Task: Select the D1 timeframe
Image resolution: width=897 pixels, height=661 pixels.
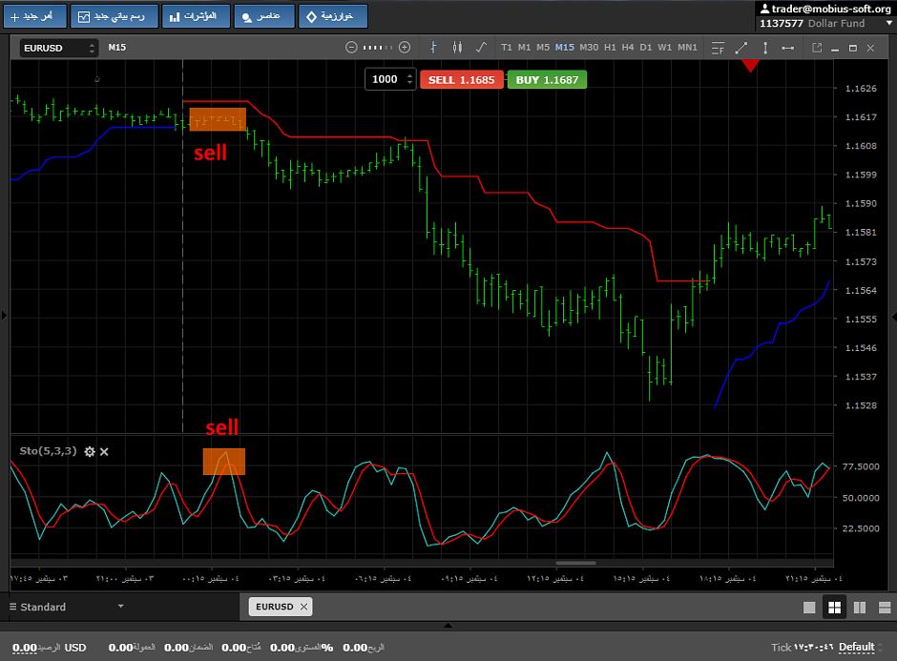Action: click(646, 48)
